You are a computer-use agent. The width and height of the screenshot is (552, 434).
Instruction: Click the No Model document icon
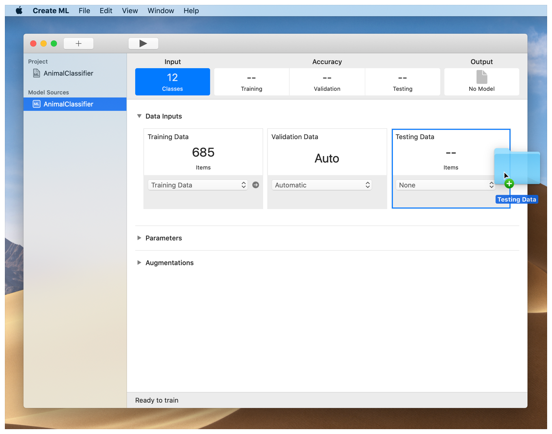coord(482,77)
